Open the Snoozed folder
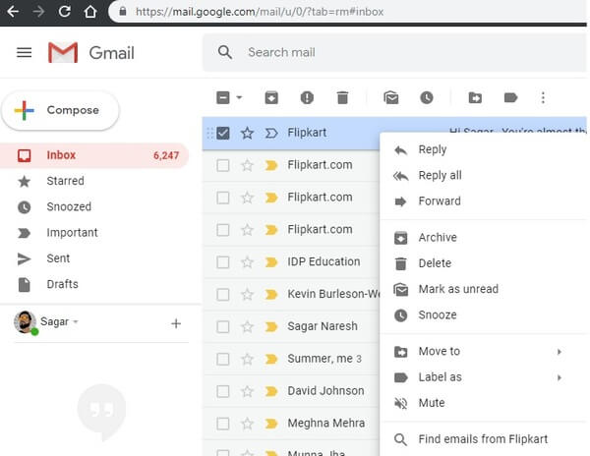This screenshot has height=456, width=590. pos(94,207)
